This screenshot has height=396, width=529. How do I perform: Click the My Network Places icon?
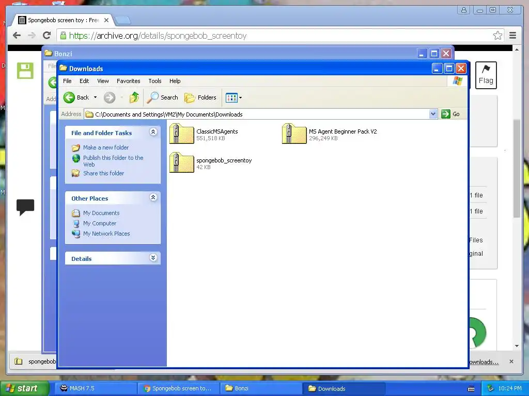(76, 234)
